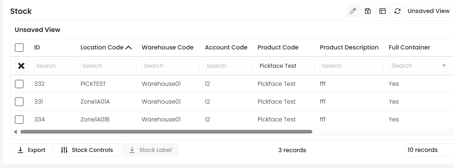The height and width of the screenshot is (168, 454).
Task: Click the pencil edit view icon
Action: click(x=352, y=11)
